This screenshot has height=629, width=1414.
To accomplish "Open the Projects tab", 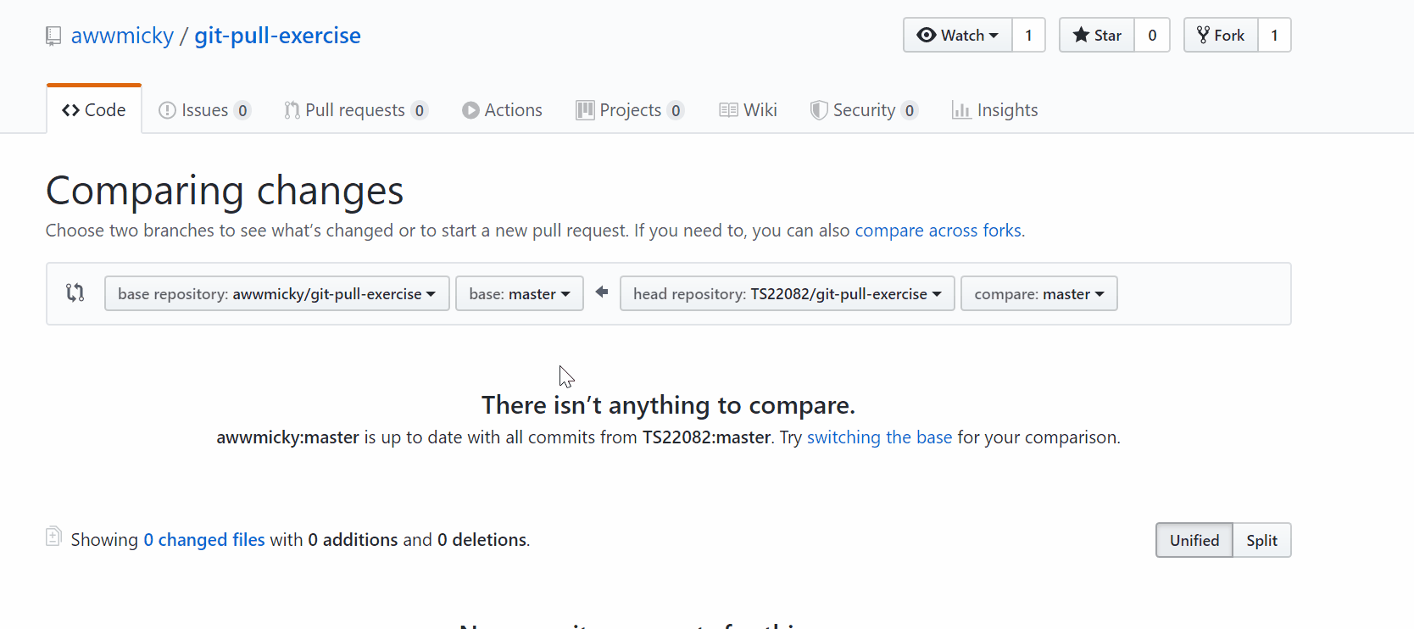I will 630,110.
